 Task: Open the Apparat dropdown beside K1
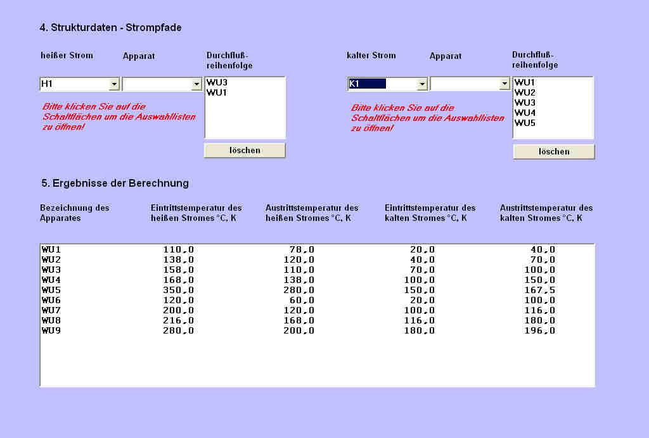tap(504, 84)
